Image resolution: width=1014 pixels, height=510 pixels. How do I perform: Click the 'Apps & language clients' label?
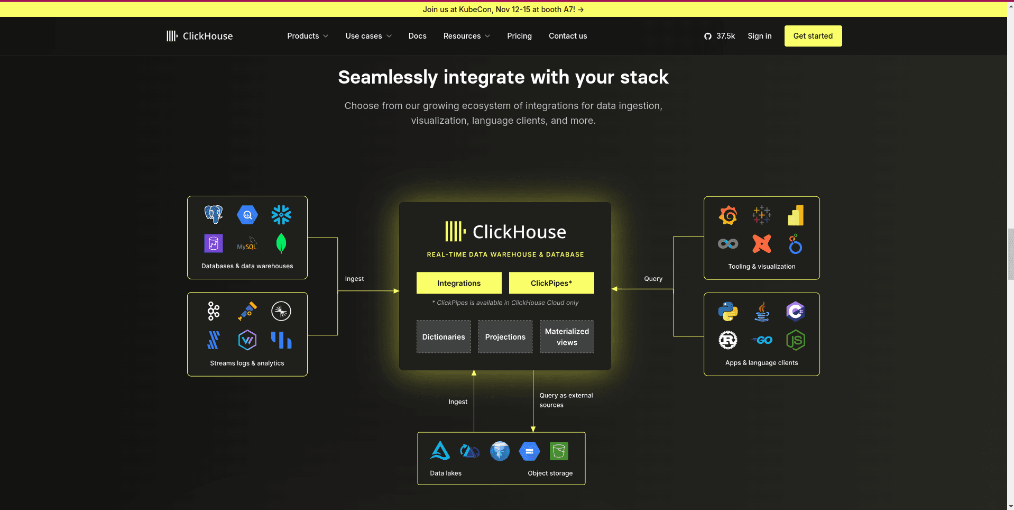(x=761, y=363)
